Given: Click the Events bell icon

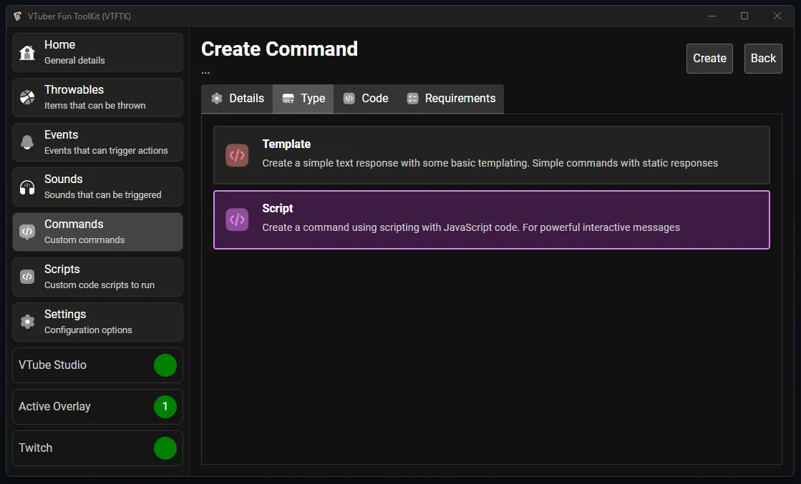Looking at the screenshot, I should pyautogui.click(x=27, y=142).
